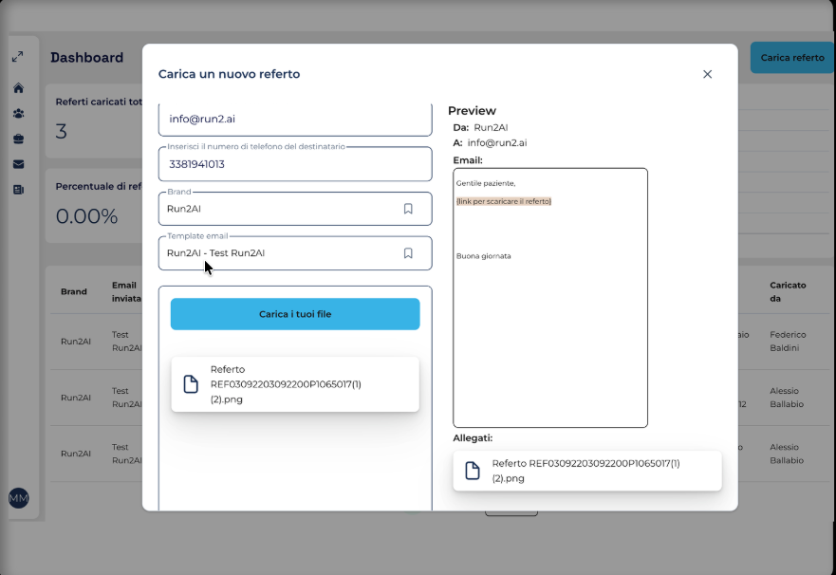Click the newspaper icon in sidebar

click(18, 190)
